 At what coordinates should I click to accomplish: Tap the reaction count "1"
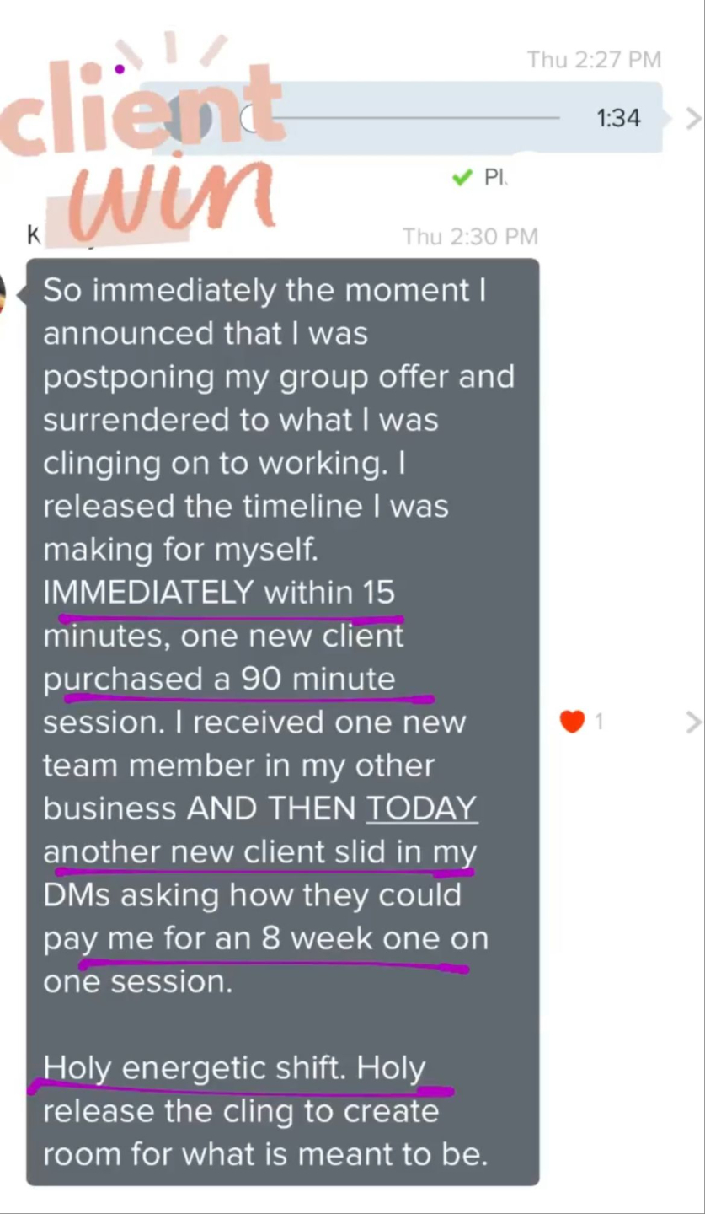point(599,722)
